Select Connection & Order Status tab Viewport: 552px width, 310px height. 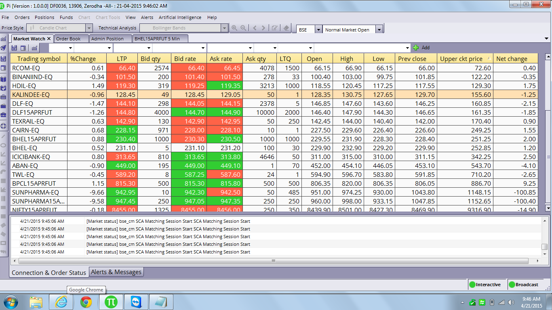pos(49,272)
